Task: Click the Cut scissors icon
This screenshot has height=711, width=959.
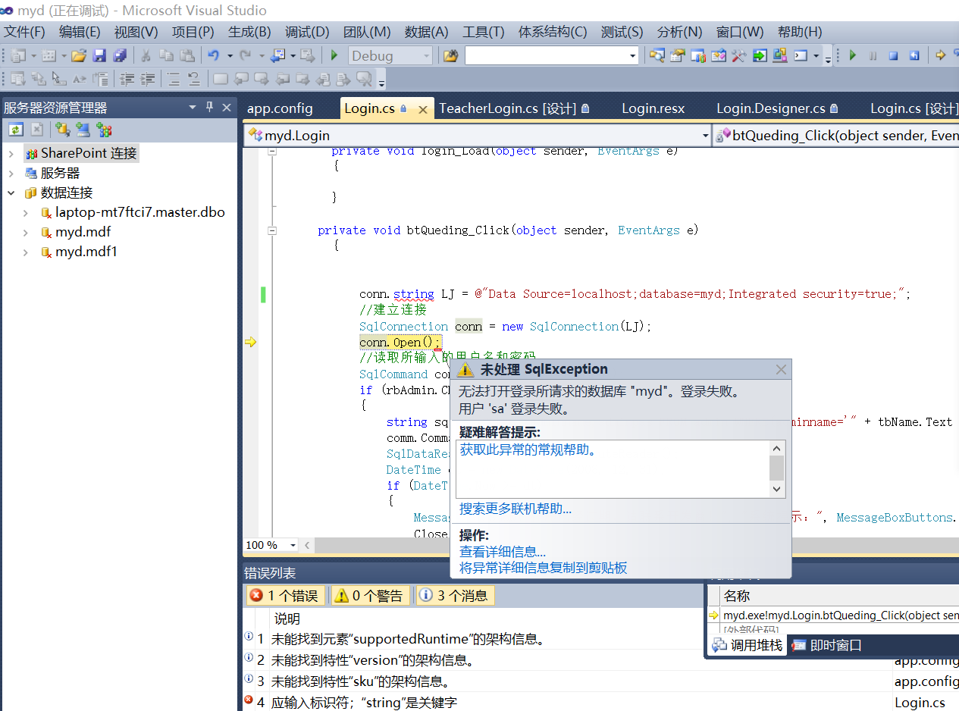Action: pos(146,55)
